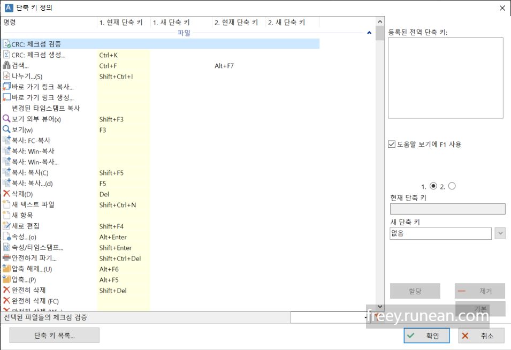
Task: Click the Shift+Del shortcut cell
Action: 124,291
